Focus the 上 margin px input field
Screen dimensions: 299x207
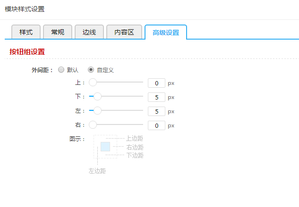click(x=156, y=83)
